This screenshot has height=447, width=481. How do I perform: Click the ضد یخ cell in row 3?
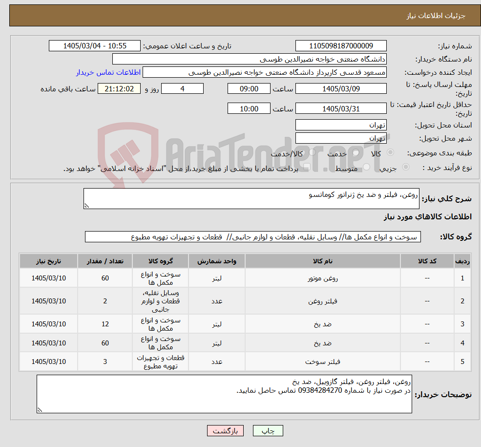[x=323, y=324]
